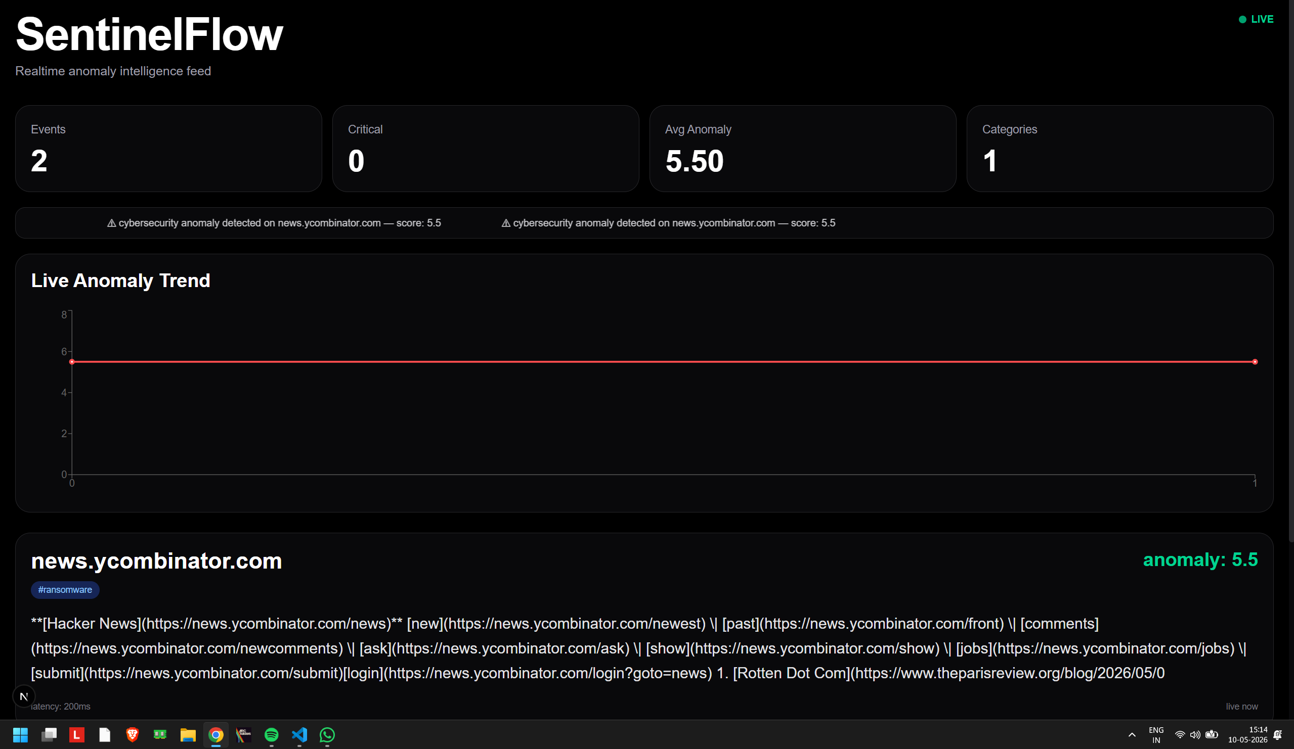The height and width of the screenshot is (749, 1294).
Task: Click the 'Realtime anomaly intelligence feed' subtitle
Action: coord(113,71)
